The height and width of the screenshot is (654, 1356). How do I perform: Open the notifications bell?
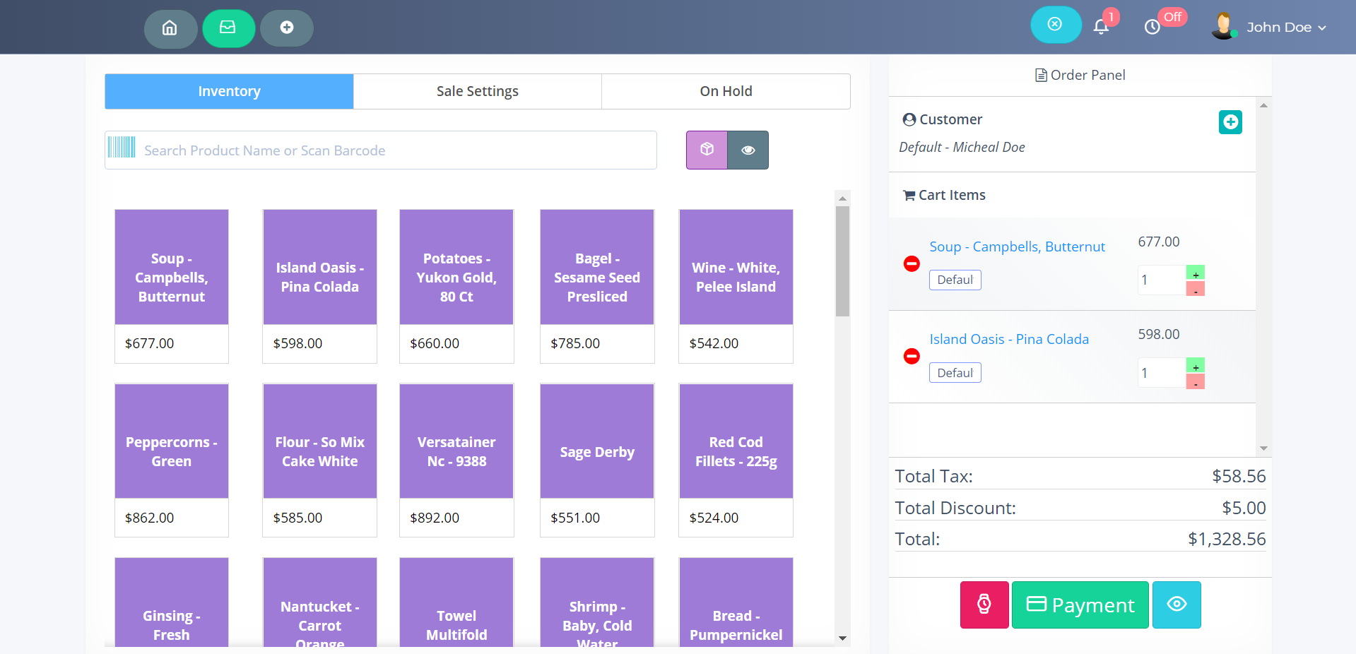(x=1101, y=27)
